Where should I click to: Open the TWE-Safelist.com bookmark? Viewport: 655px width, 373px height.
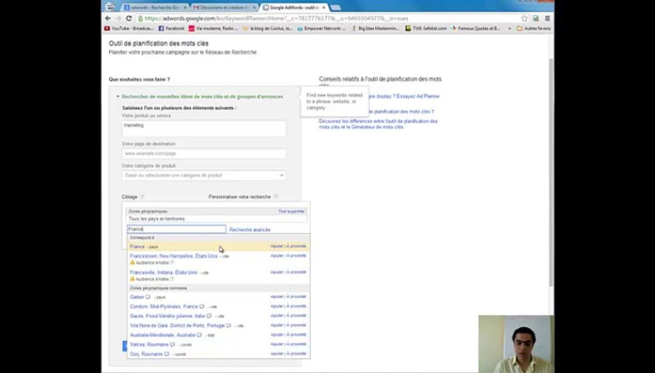pyautogui.click(x=426, y=28)
